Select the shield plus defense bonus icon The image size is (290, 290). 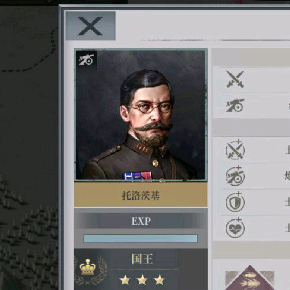(x=235, y=201)
